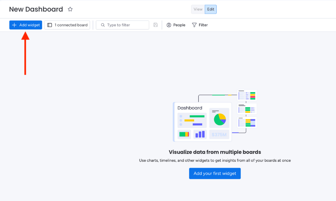Click the plus icon in Add widget
Image resolution: width=336 pixels, height=201 pixels.
[14, 25]
